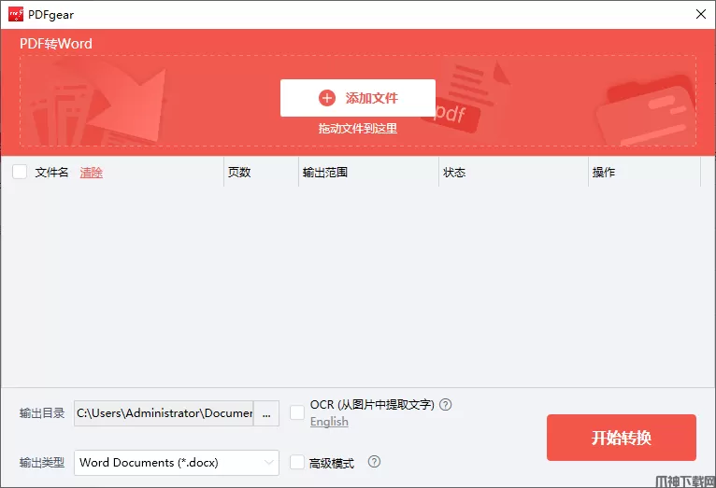716x488 pixels.
Task: Click the PDF转Word heading
Action: [56, 43]
